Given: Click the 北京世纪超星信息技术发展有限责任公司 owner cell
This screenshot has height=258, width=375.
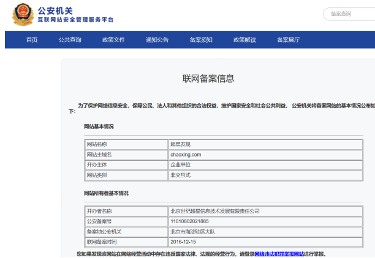Looking at the screenshot, I should [x=215, y=211].
